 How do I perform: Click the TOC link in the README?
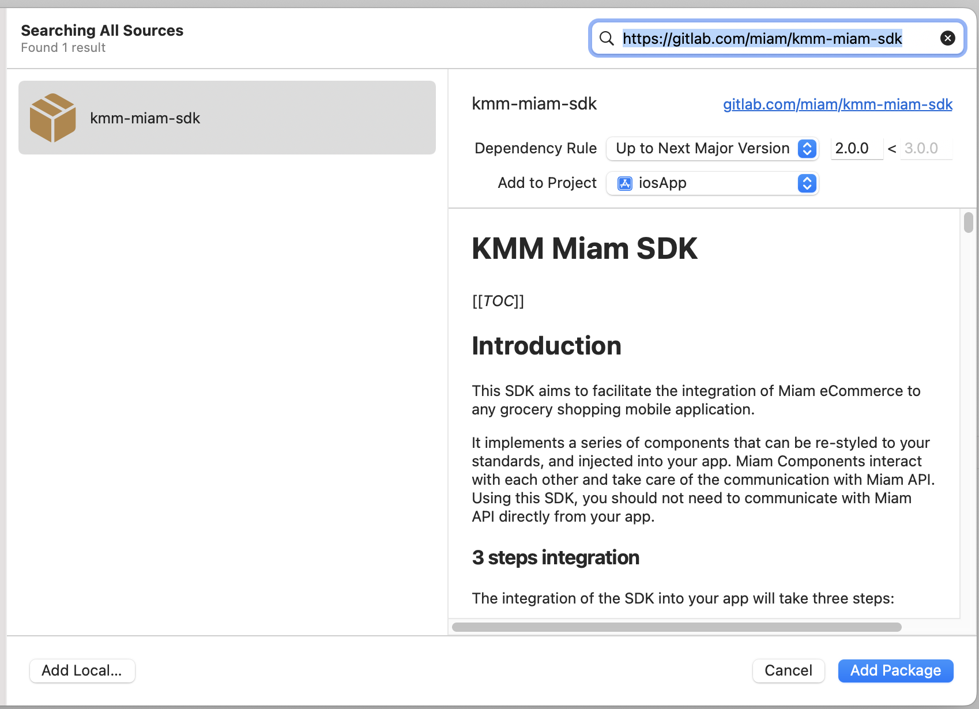tap(498, 300)
